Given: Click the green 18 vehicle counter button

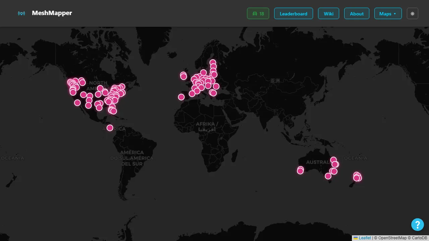Looking at the screenshot, I should coord(258,14).
